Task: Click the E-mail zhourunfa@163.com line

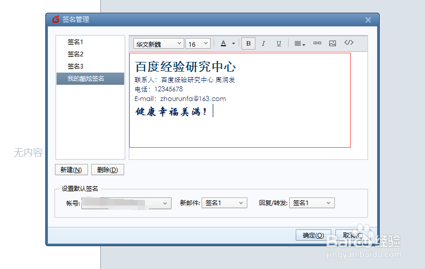Action: (180, 98)
